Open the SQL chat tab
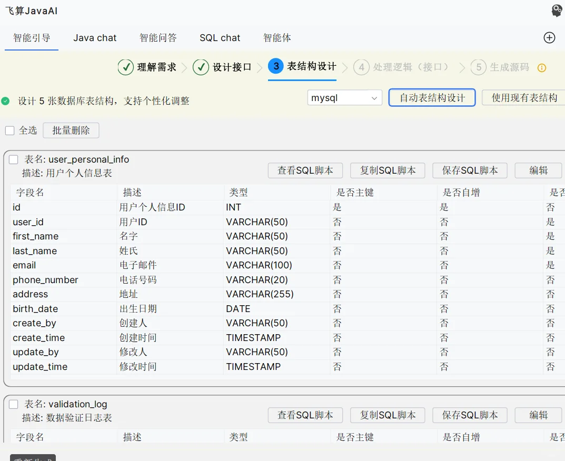The image size is (565, 461). click(220, 38)
